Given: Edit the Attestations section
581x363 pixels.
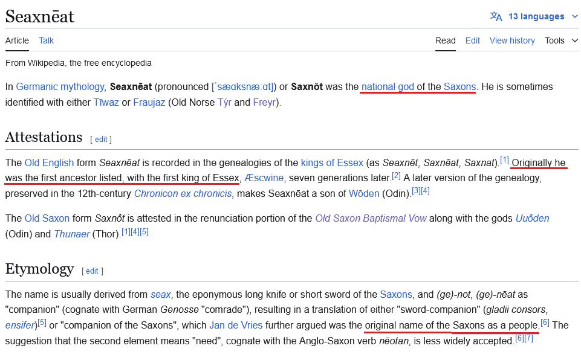Looking at the screenshot, I should click(101, 139).
